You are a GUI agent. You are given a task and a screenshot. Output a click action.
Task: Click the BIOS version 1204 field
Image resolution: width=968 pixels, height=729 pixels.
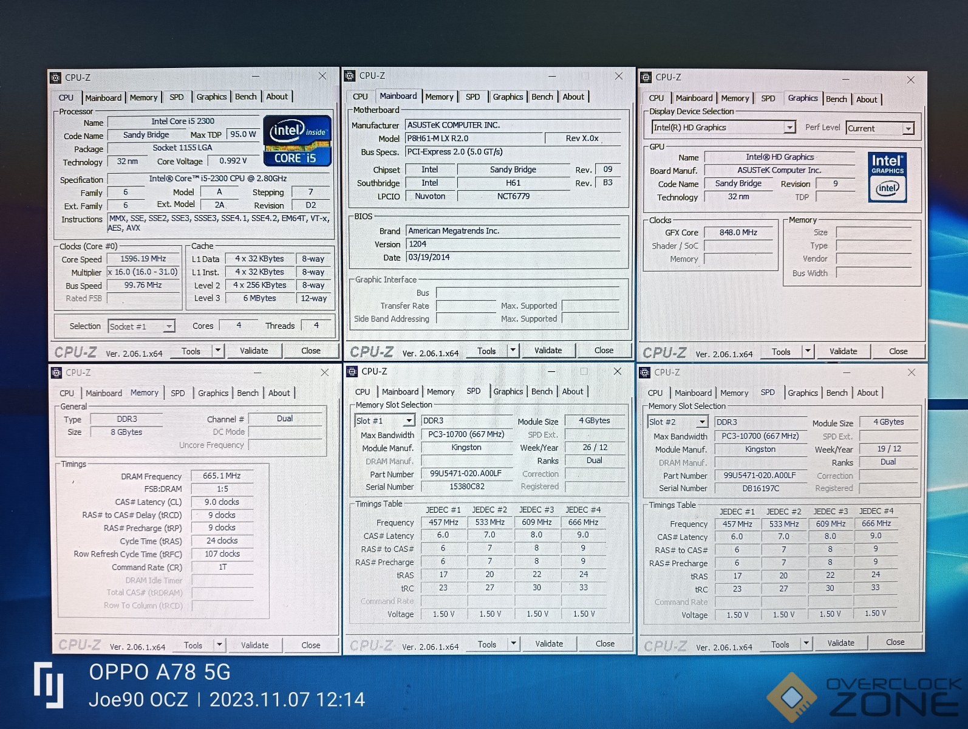[513, 244]
